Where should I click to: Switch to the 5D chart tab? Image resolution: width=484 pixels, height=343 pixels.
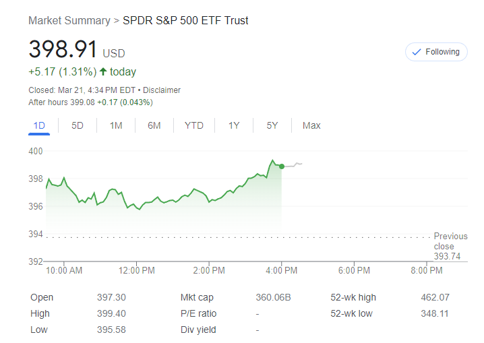(x=78, y=125)
